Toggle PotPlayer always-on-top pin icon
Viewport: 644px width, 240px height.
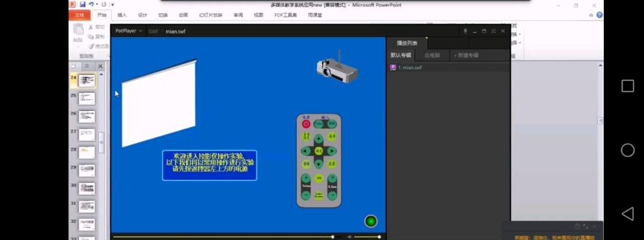point(465,31)
